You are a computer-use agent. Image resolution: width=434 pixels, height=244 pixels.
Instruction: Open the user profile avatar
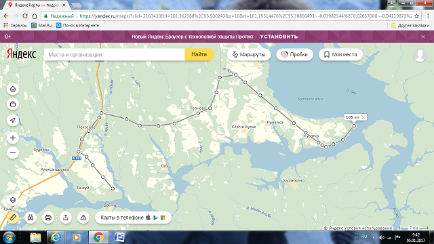click(x=420, y=54)
